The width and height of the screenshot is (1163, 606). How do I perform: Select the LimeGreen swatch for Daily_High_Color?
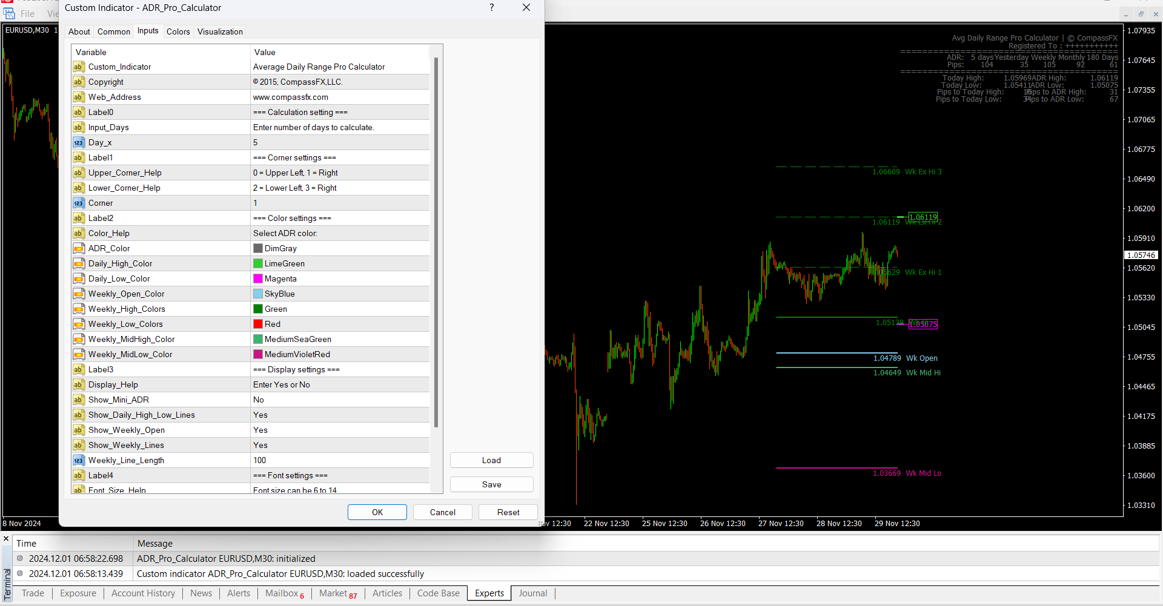[258, 264]
